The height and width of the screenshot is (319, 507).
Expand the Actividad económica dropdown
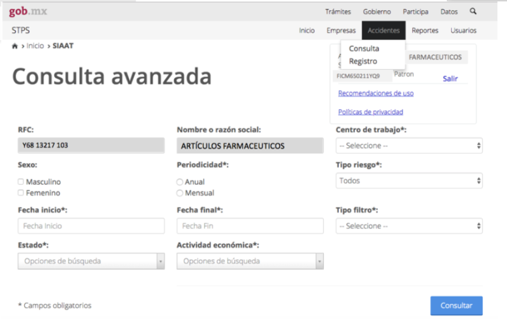(x=250, y=261)
